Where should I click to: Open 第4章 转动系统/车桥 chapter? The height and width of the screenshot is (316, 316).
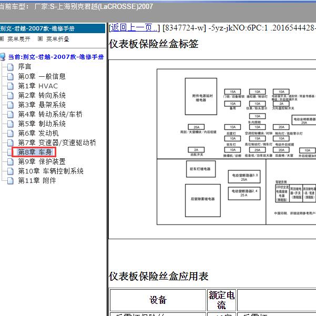pyautogui.click(x=50, y=114)
